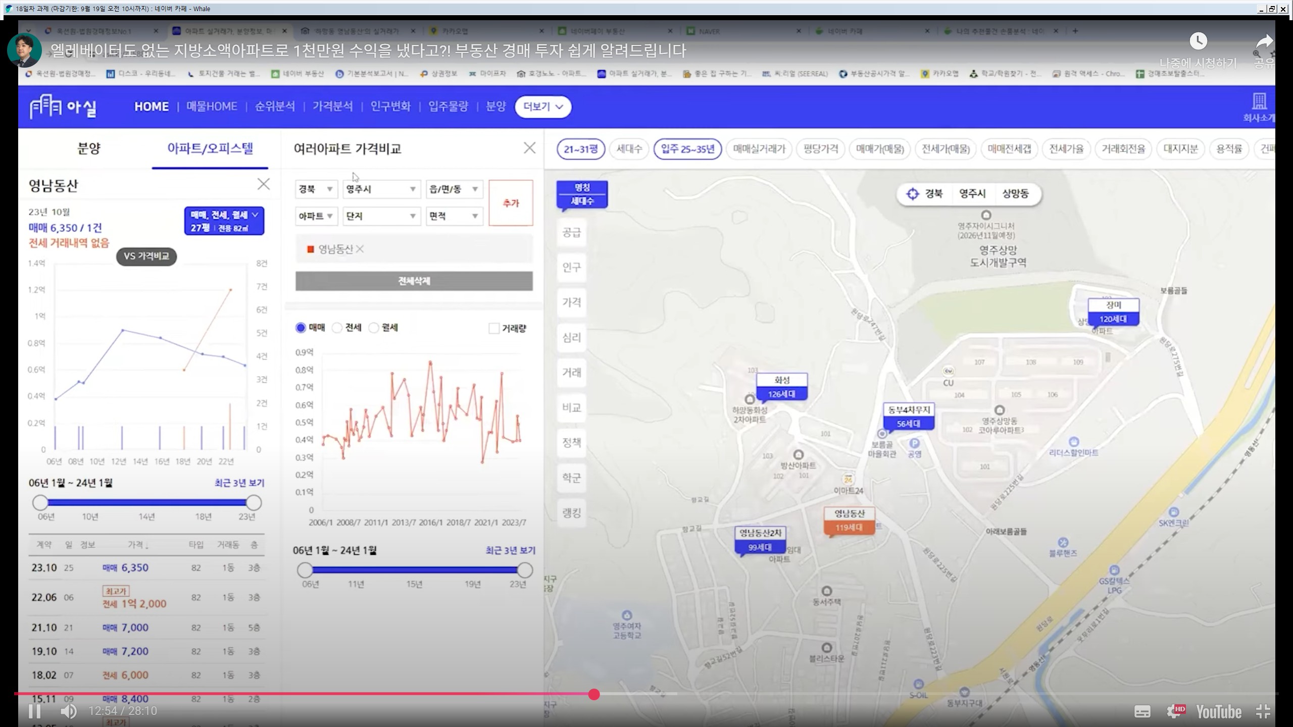Click the Watch Later clock icon
1293x727 pixels.
click(x=1198, y=41)
